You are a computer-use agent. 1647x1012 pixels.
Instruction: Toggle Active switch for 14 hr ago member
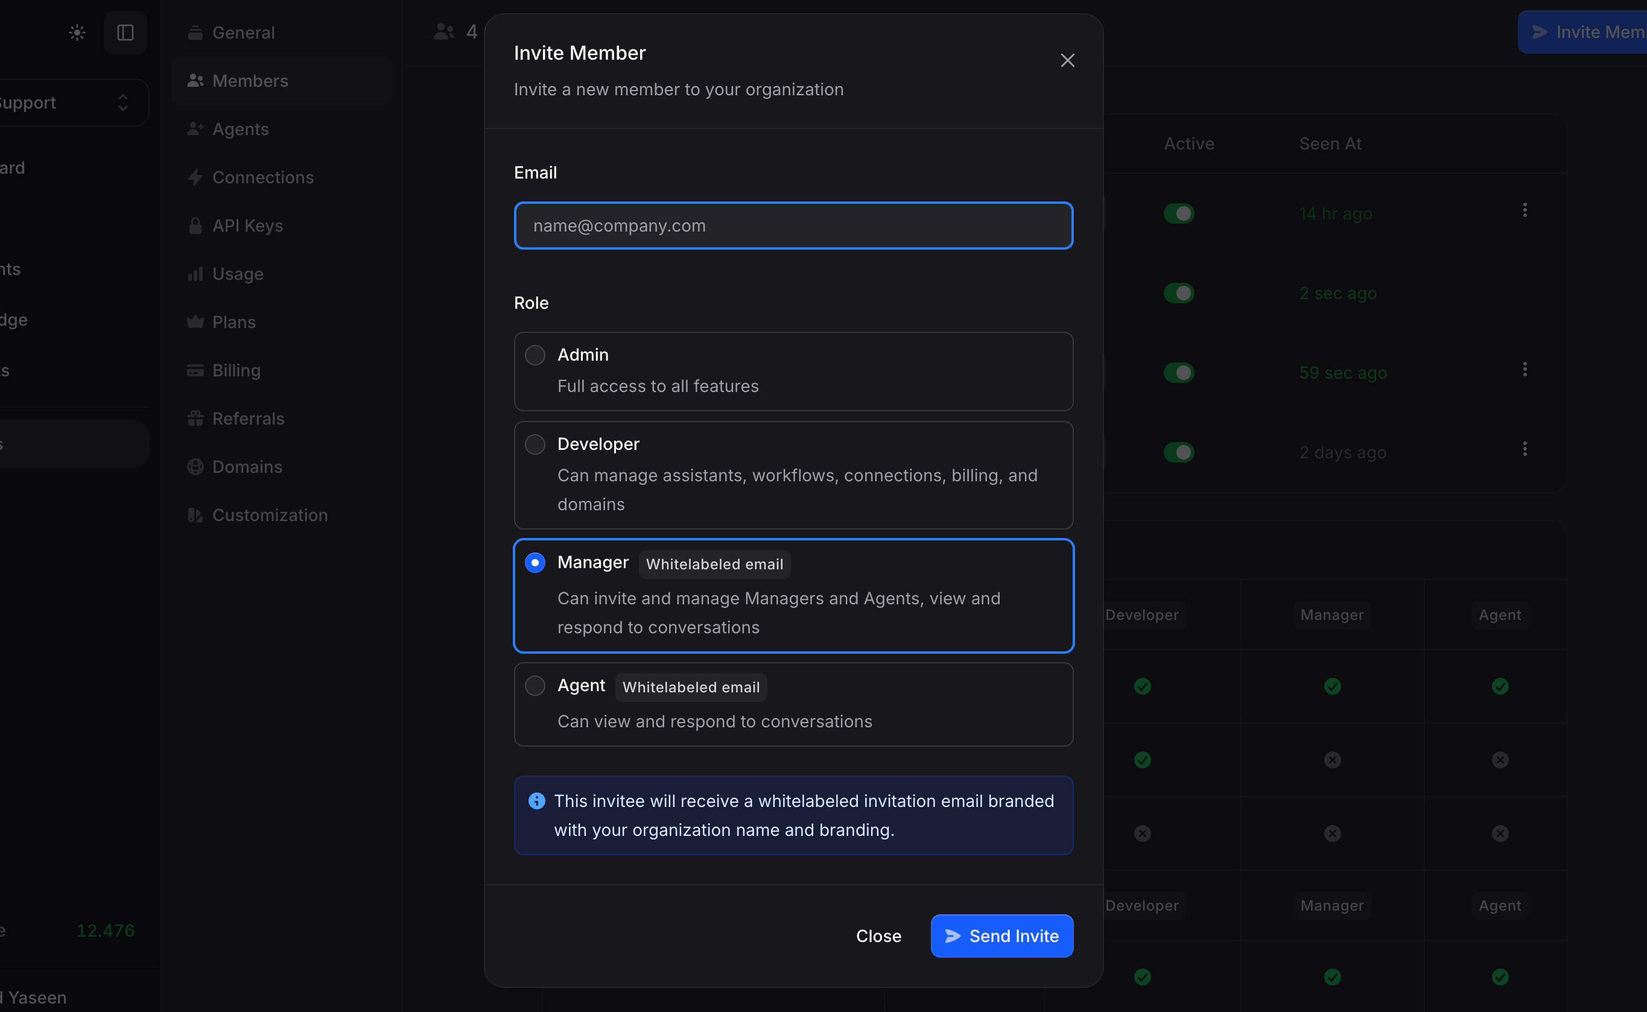[x=1178, y=213]
